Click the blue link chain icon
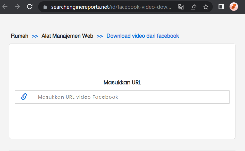Image resolution: width=245 pixels, height=151 pixels. point(24,97)
